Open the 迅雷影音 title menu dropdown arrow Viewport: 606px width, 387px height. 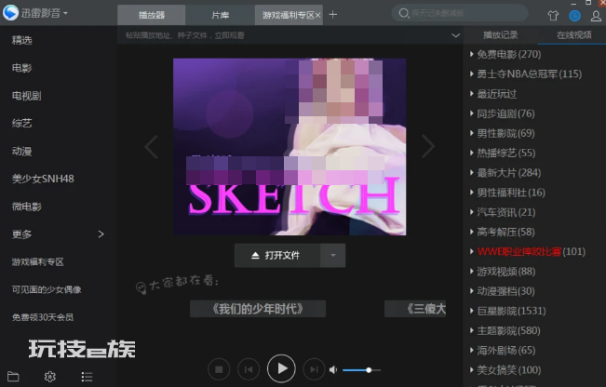coord(65,13)
